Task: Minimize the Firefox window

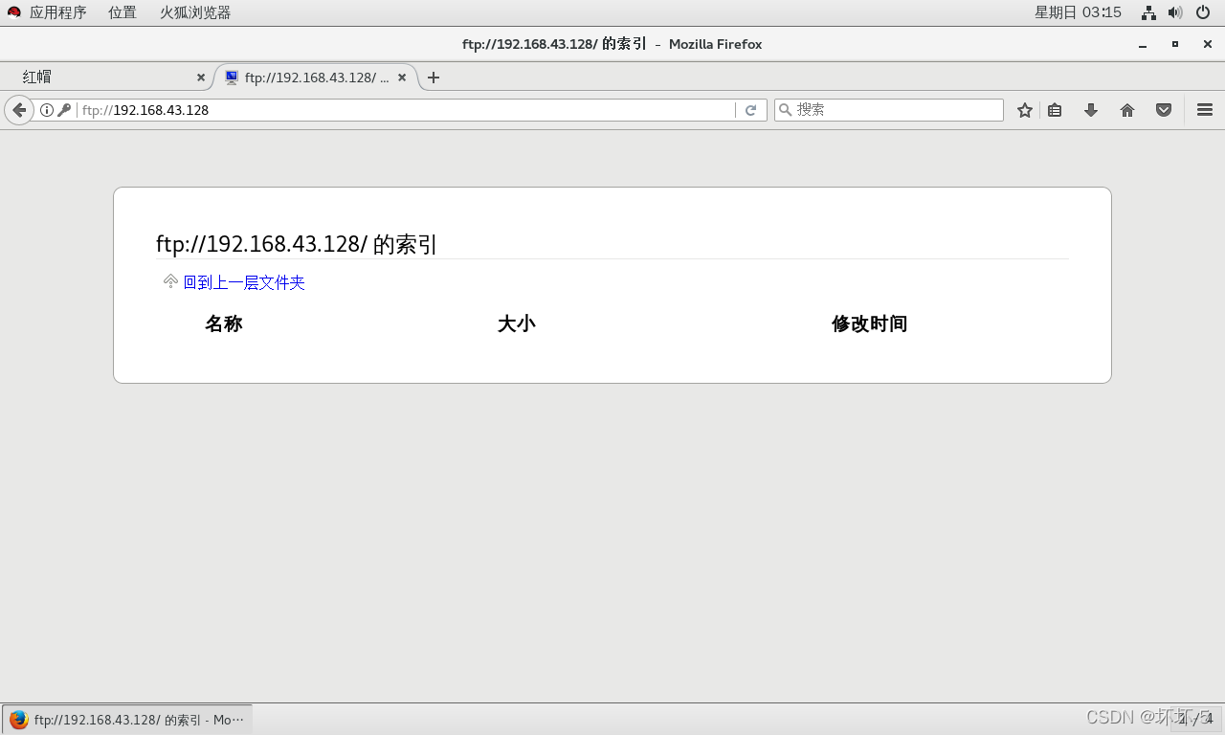Action: click(x=1143, y=44)
